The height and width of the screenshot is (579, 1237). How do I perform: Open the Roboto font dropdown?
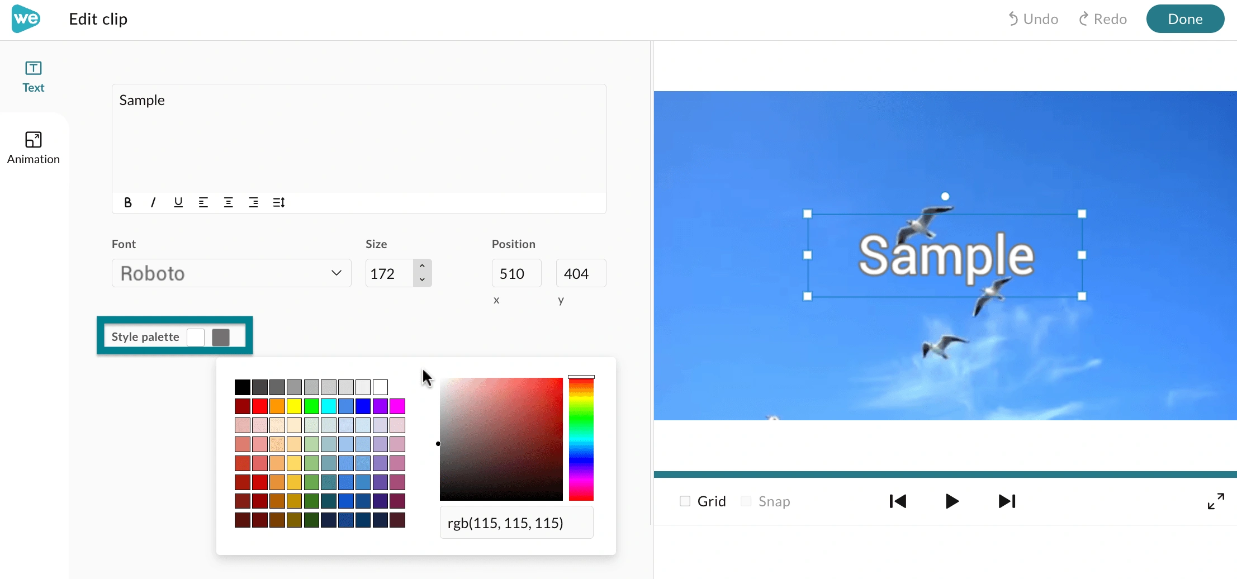(x=231, y=273)
